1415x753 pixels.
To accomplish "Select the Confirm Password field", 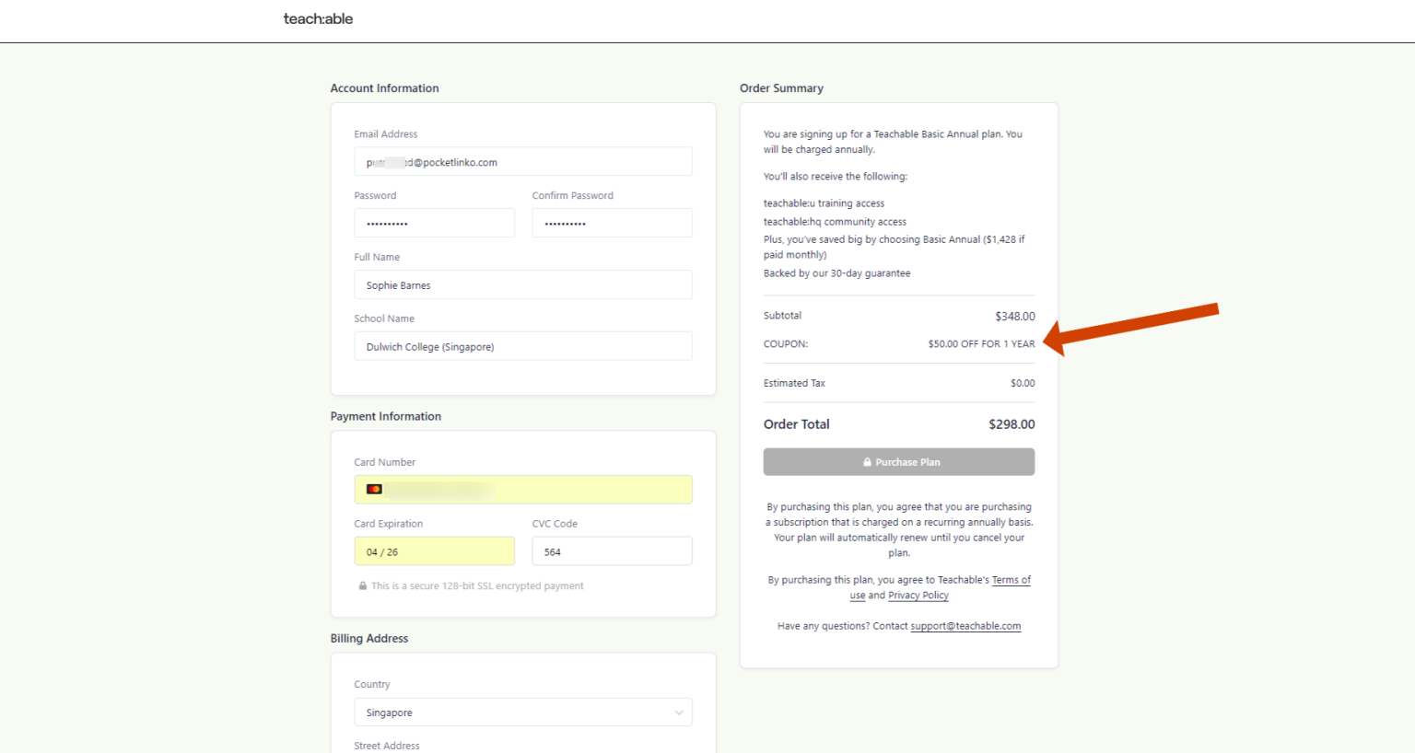I will pyautogui.click(x=612, y=223).
